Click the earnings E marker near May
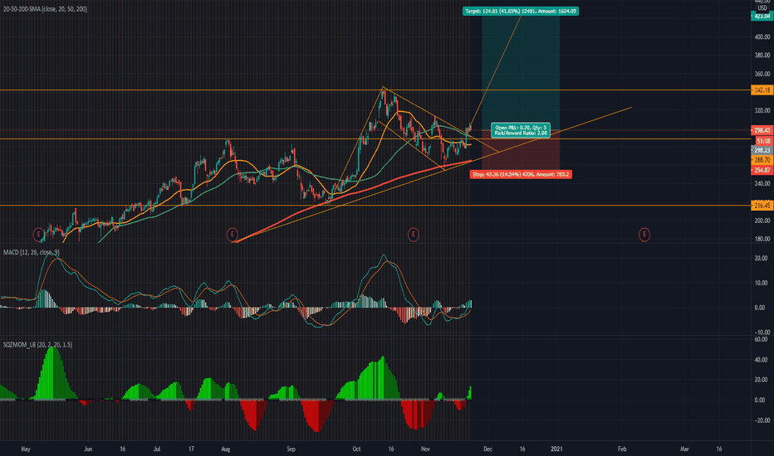Screen dimensions: 774x456 (x=38, y=235)
